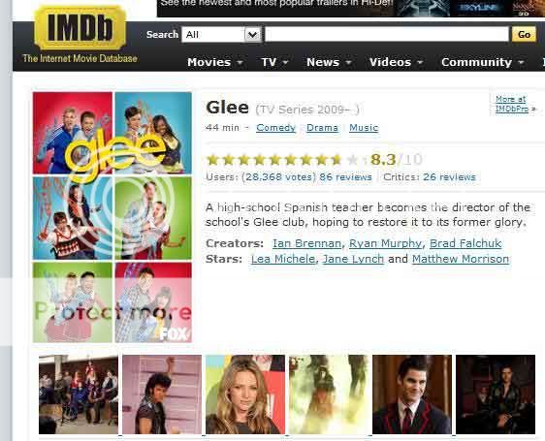Open the Videos menu dropdown
Viewport: 545px width, 441px height.
pyautogui.click(x=396, y=62)
